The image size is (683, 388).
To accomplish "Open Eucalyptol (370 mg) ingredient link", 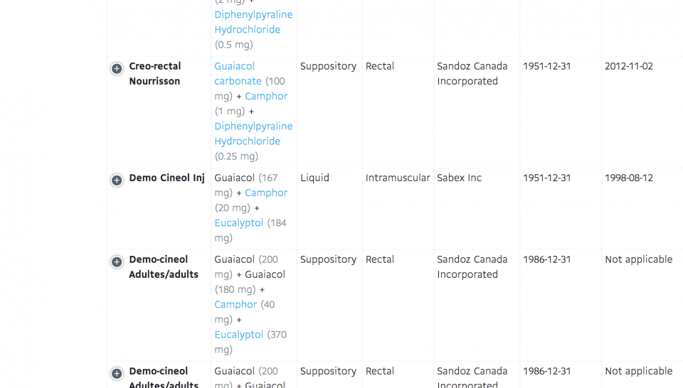I will pyautogui.click(x=239, y=334).
